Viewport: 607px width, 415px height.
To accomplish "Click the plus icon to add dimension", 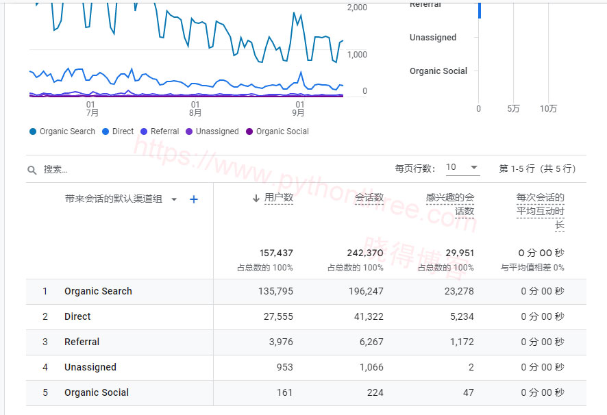I will coord(194,199).
